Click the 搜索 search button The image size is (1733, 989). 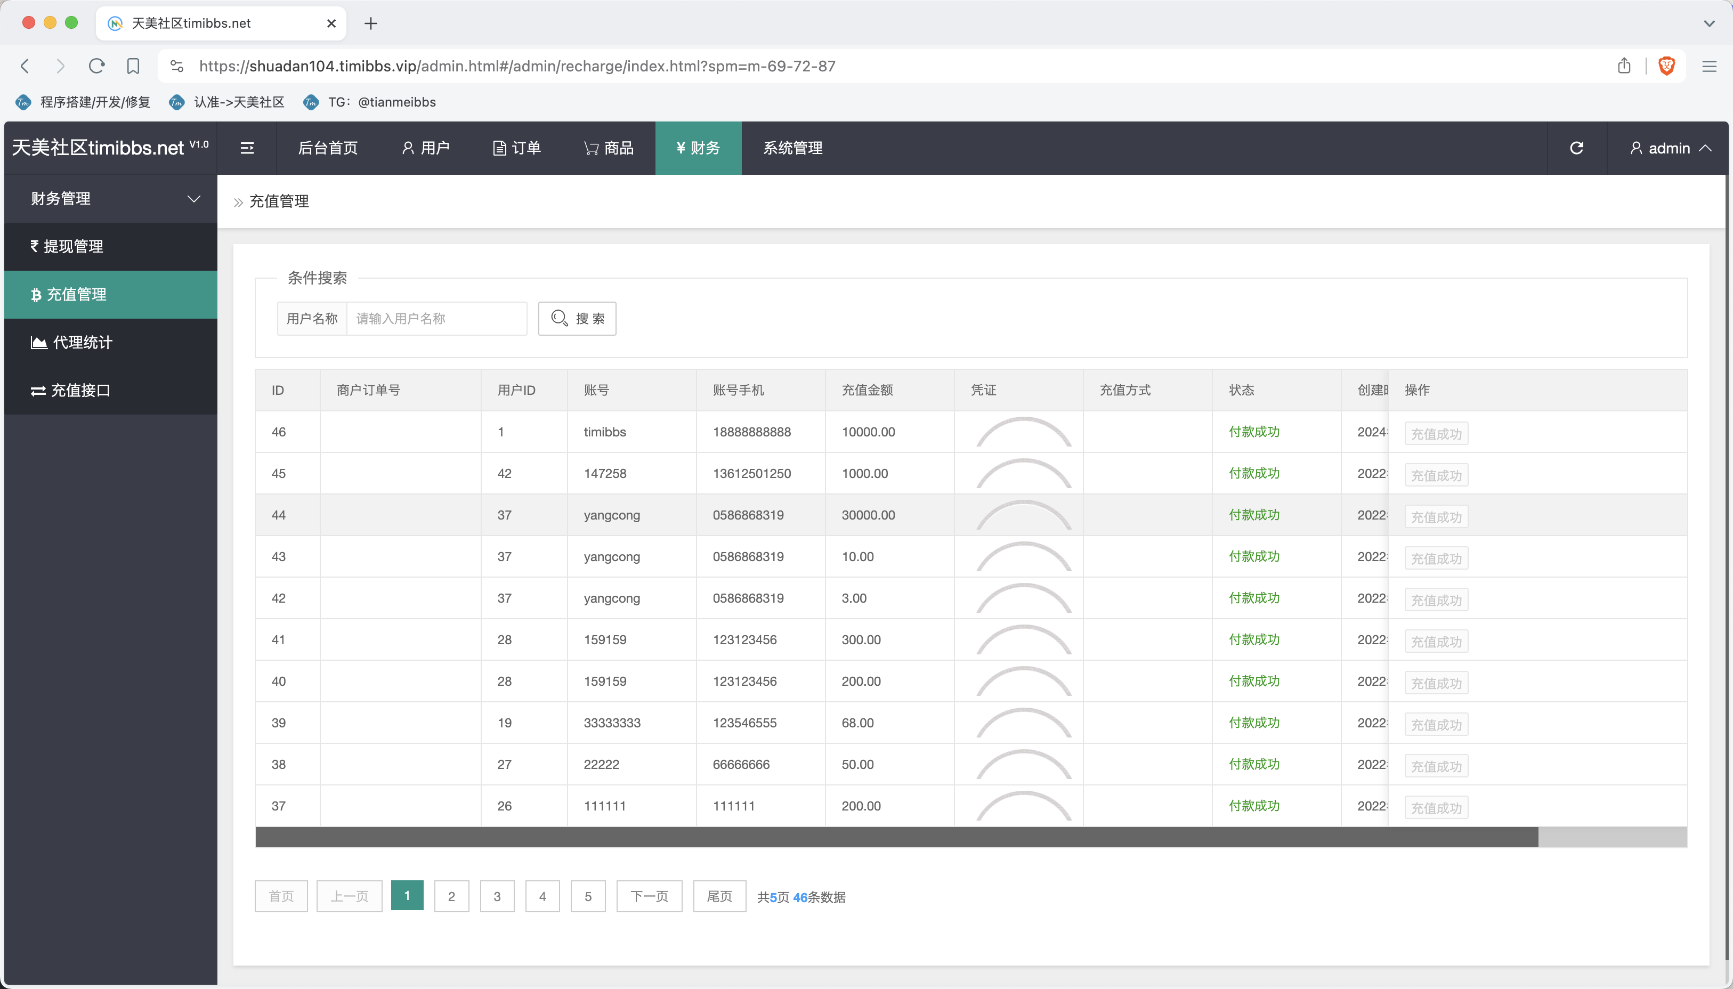tap(577, 319)
